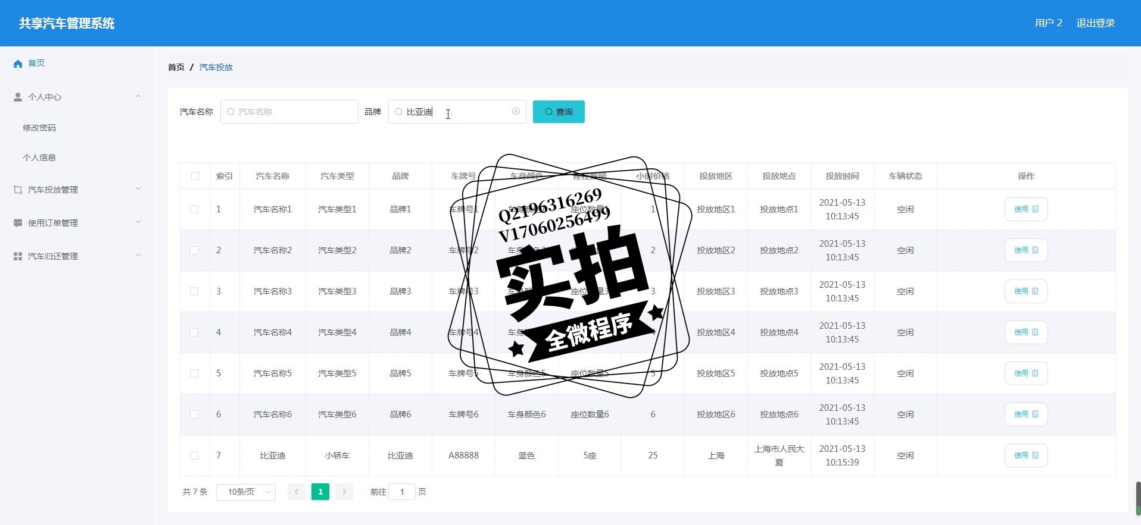Click the browser vertical scrollbar thumb
The width and height of the screenshot is (1141, 525).
pyautogui.click(x=1138, y=498)
